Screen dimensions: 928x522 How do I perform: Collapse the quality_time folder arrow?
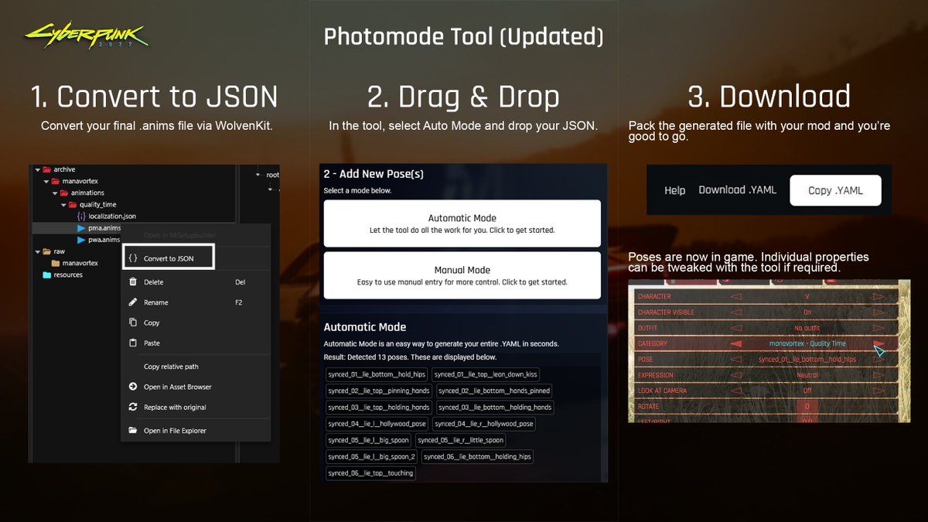click(x=63, y=204)
